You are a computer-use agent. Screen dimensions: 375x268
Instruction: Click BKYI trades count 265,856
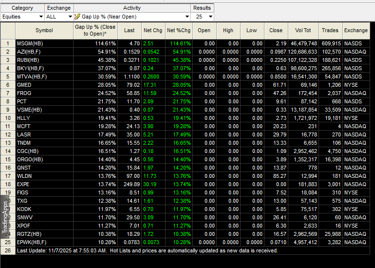[331, 68]
